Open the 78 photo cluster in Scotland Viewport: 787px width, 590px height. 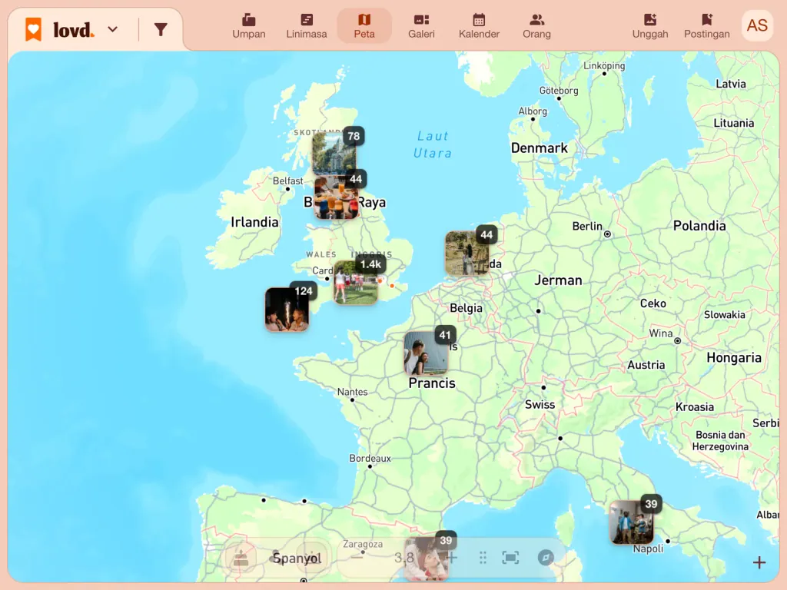[x=334, y=153]
